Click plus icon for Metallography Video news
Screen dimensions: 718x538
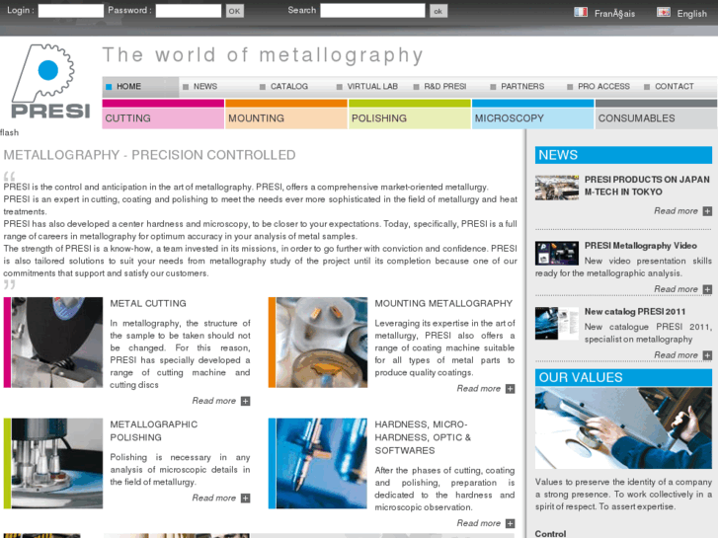[x=707, y=289]
